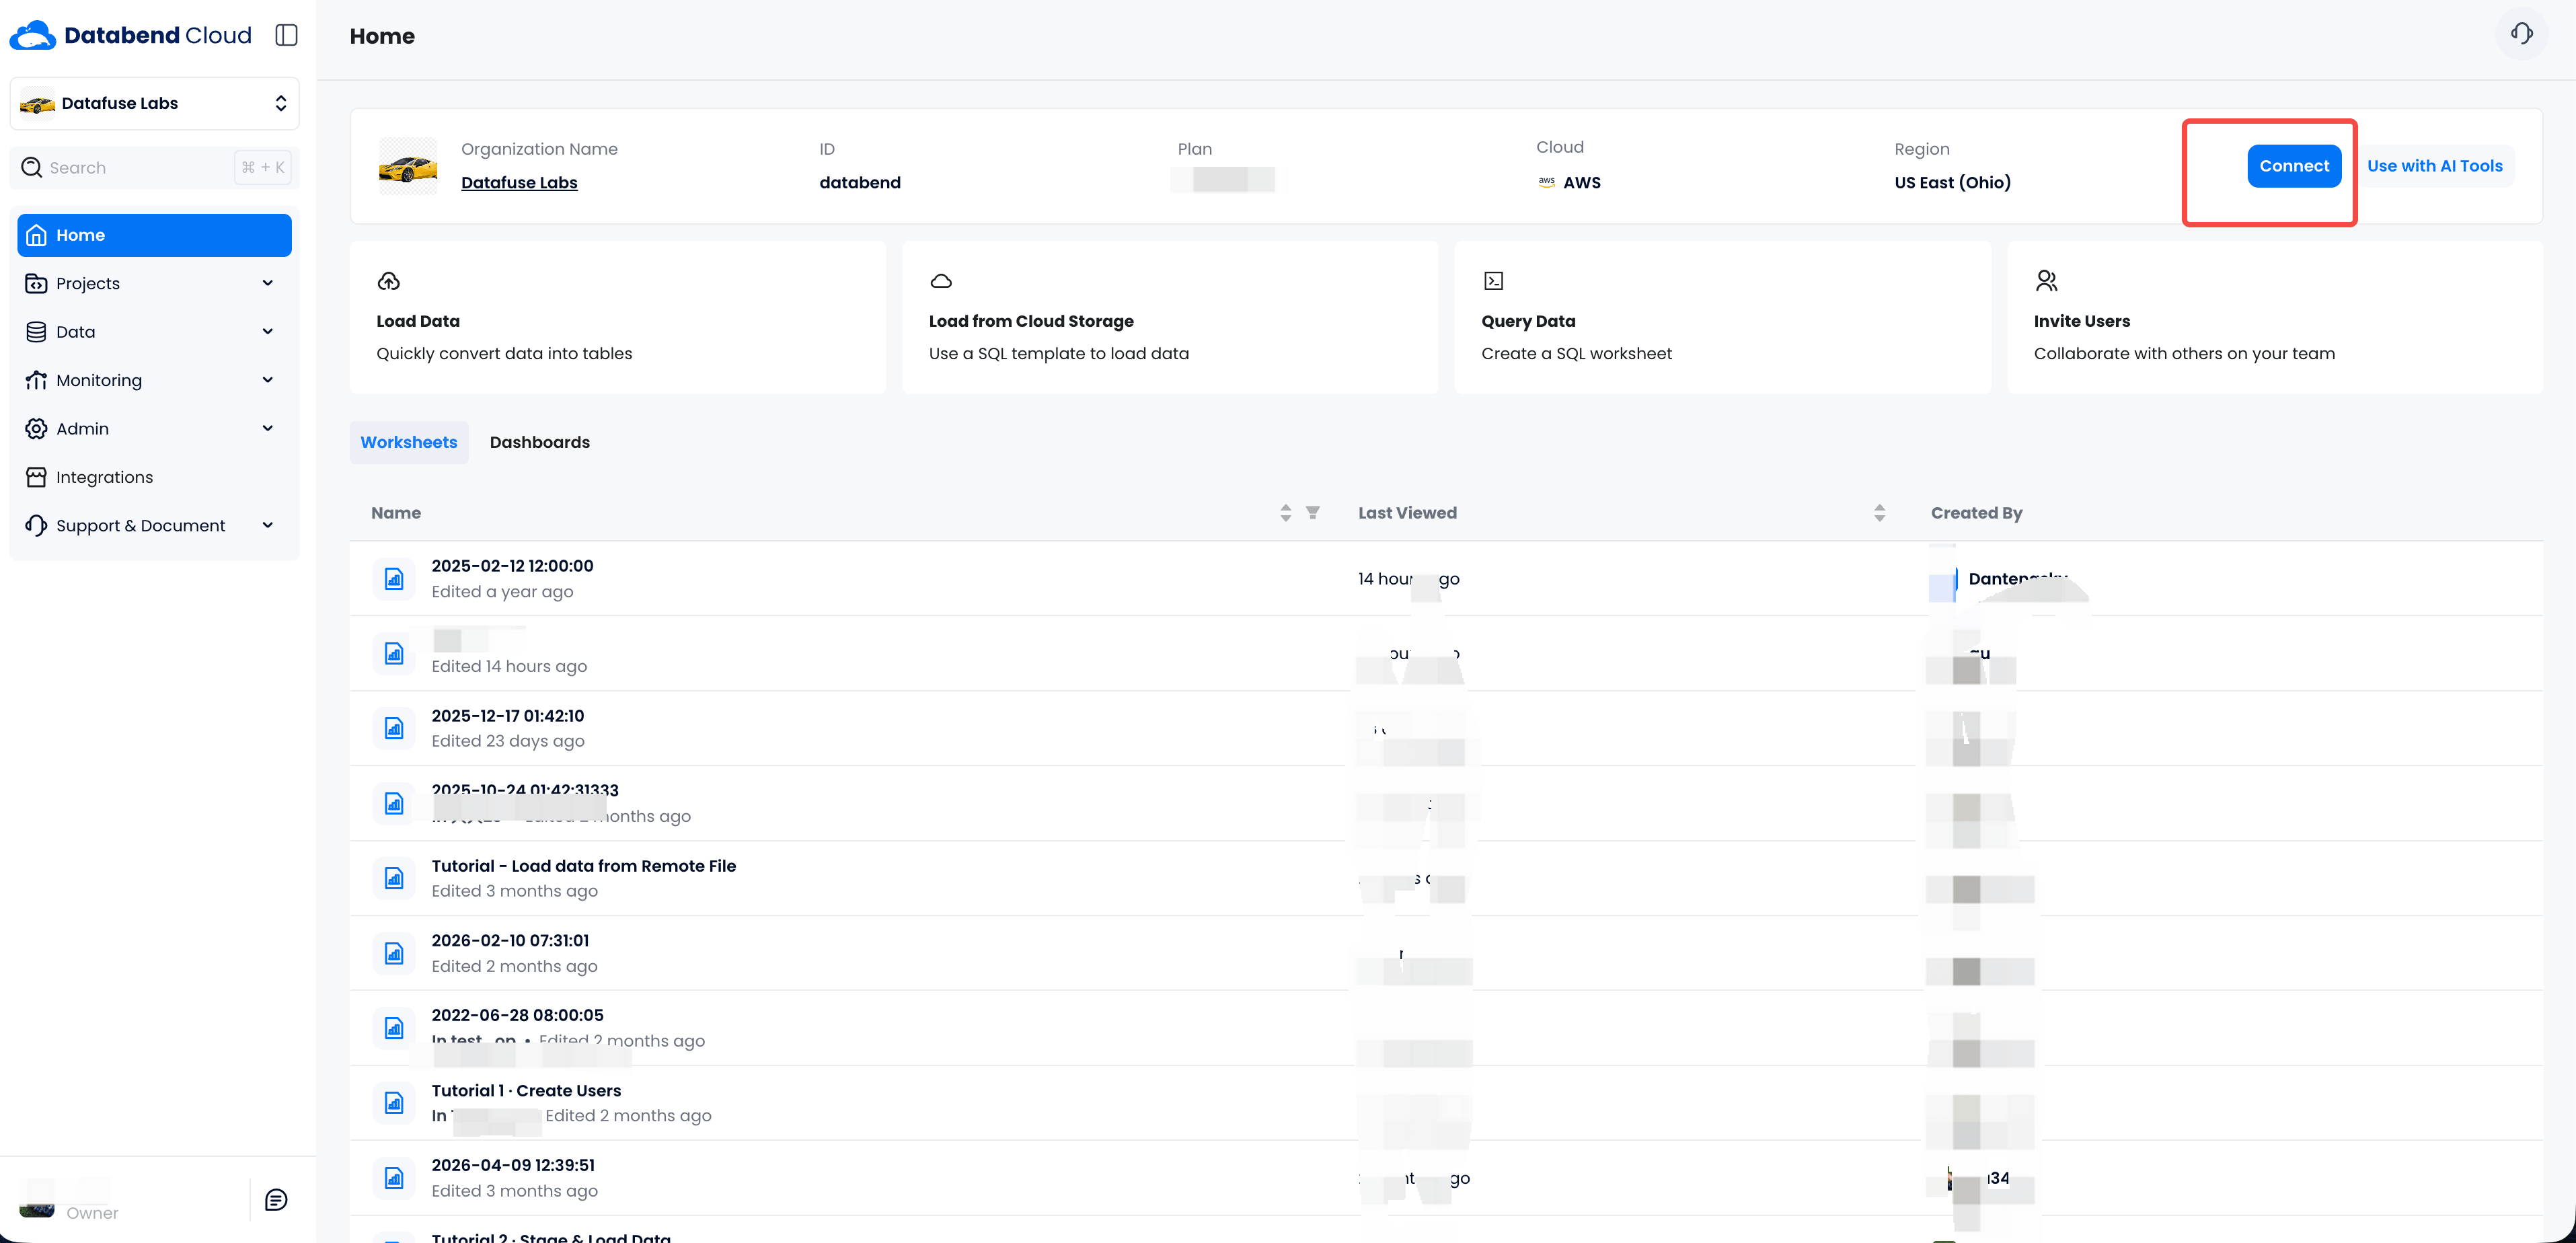Focus the Search input field
Screen dimensions: 2576x1243
pyautogui.click(x=154, y=167)
